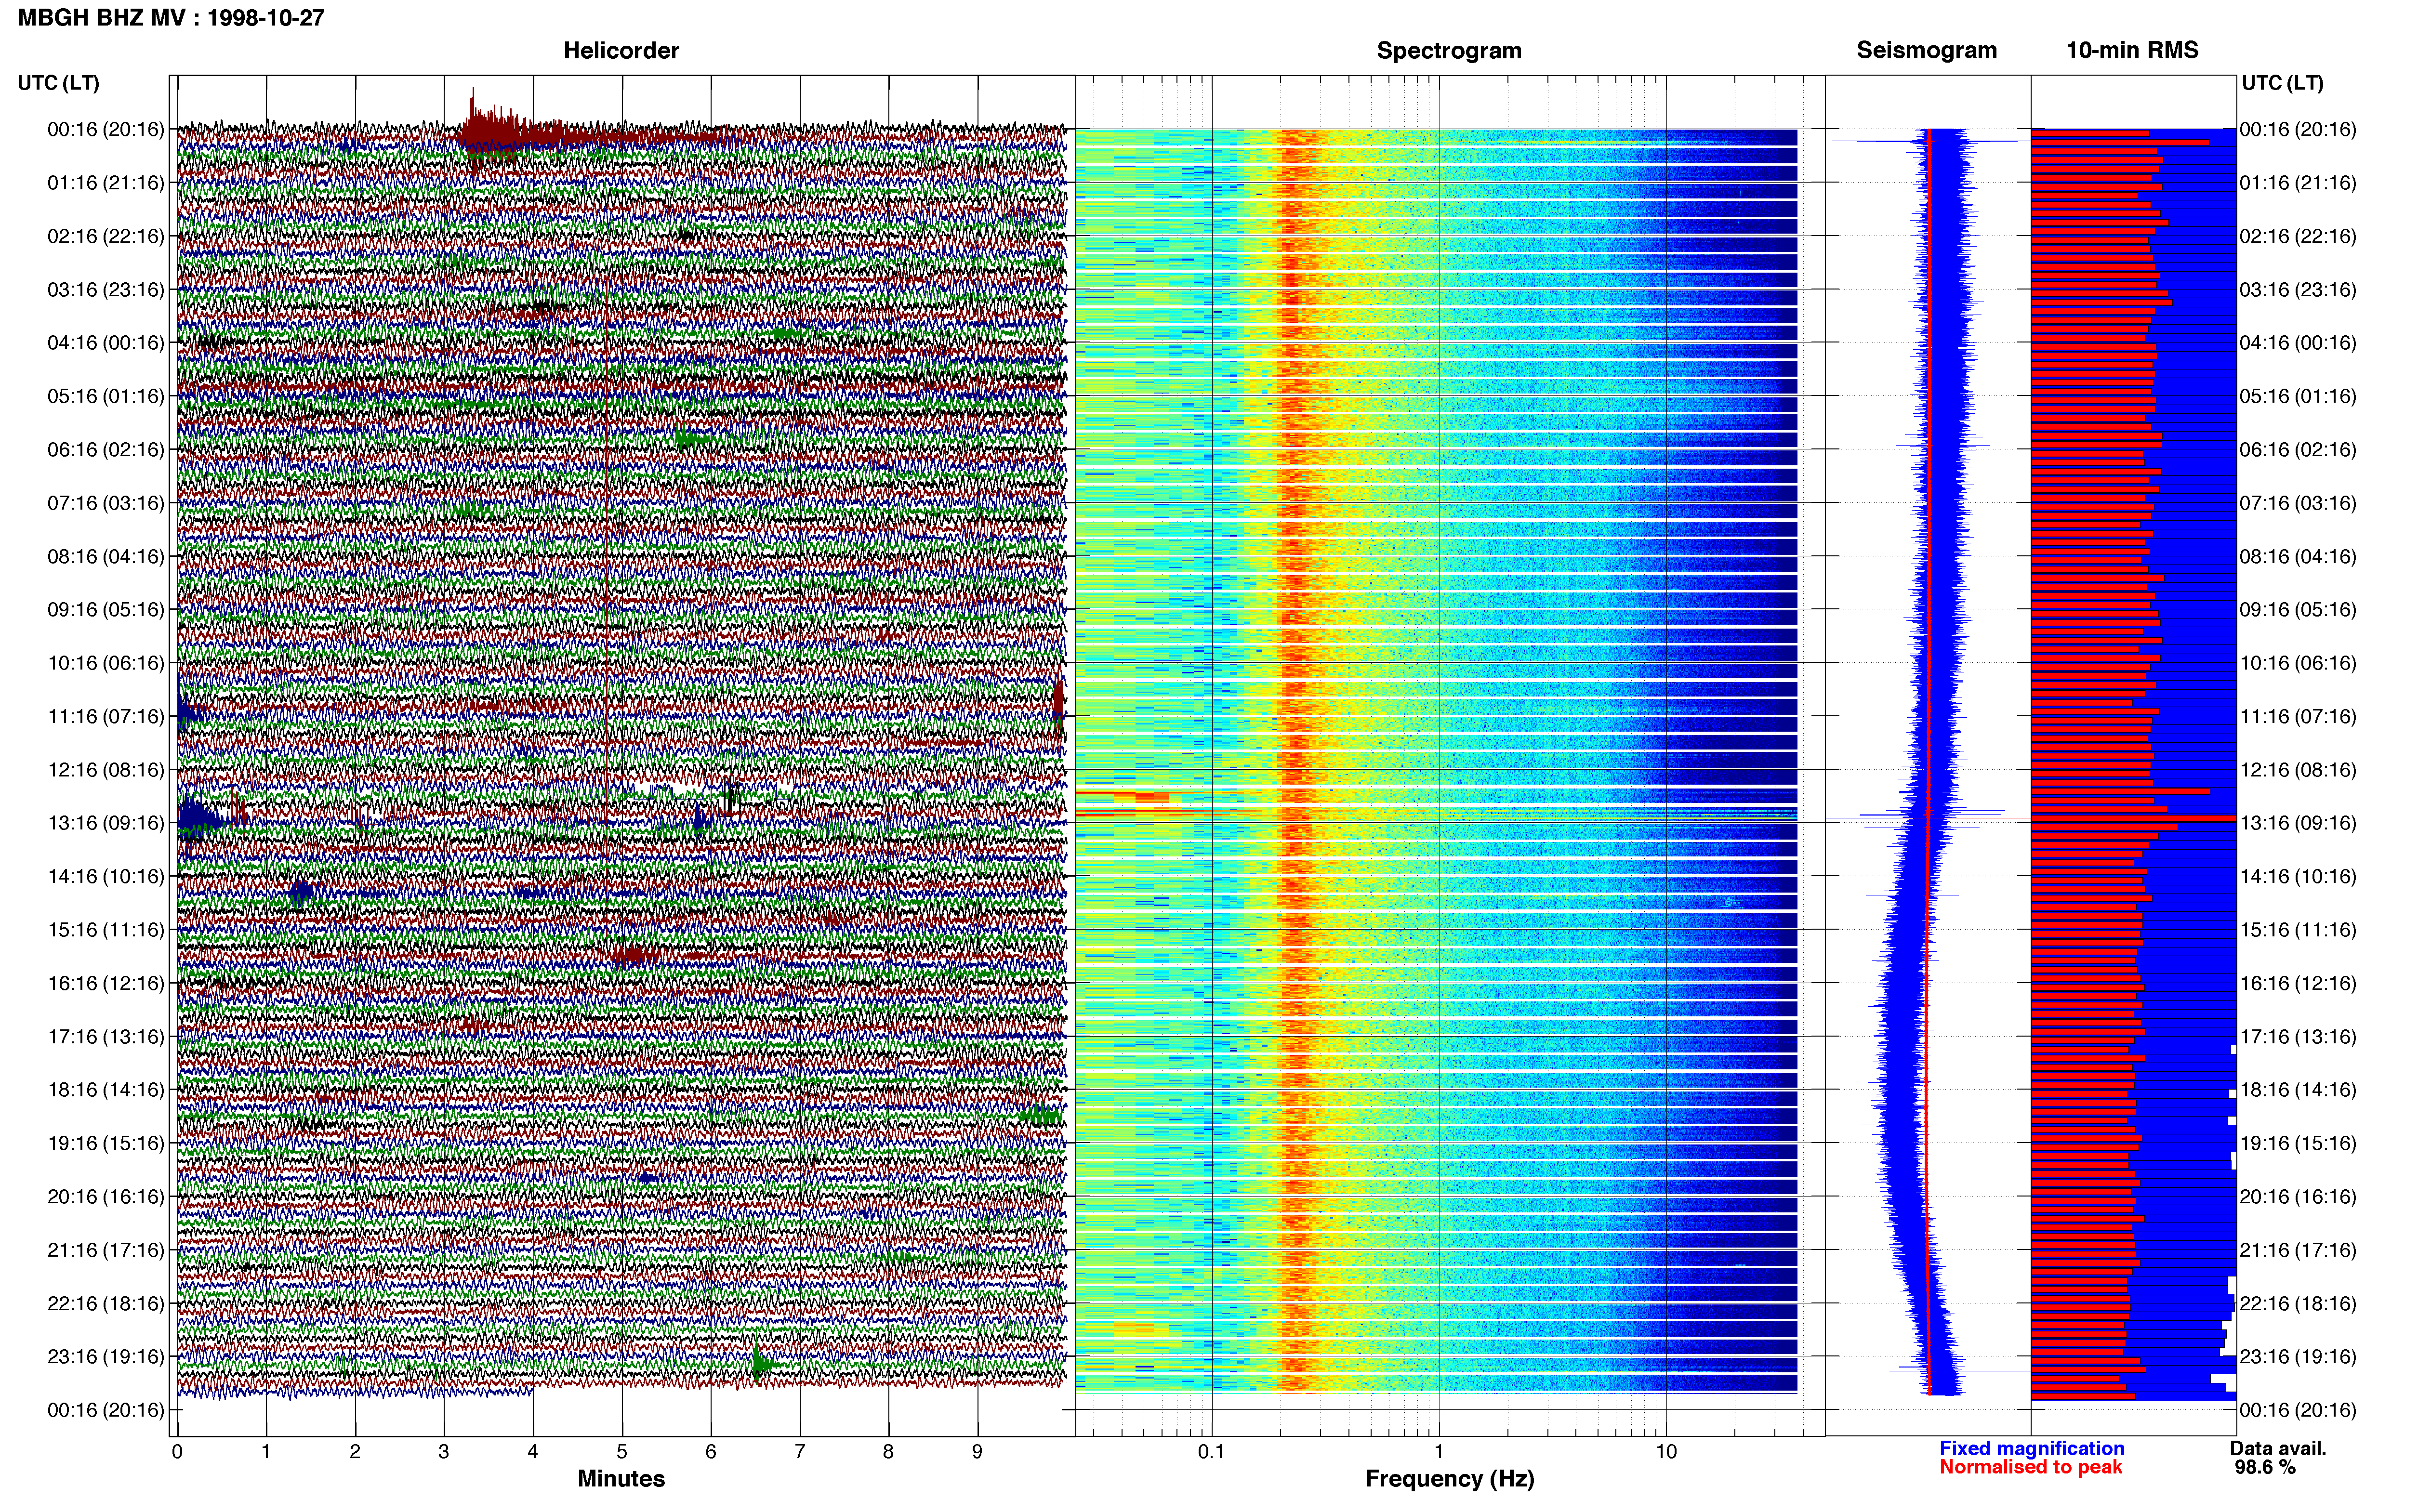Click the right 'UTC (LT)' axis header
The width and height of the screenshot is (2418, 1512).
click(2282, 83)
